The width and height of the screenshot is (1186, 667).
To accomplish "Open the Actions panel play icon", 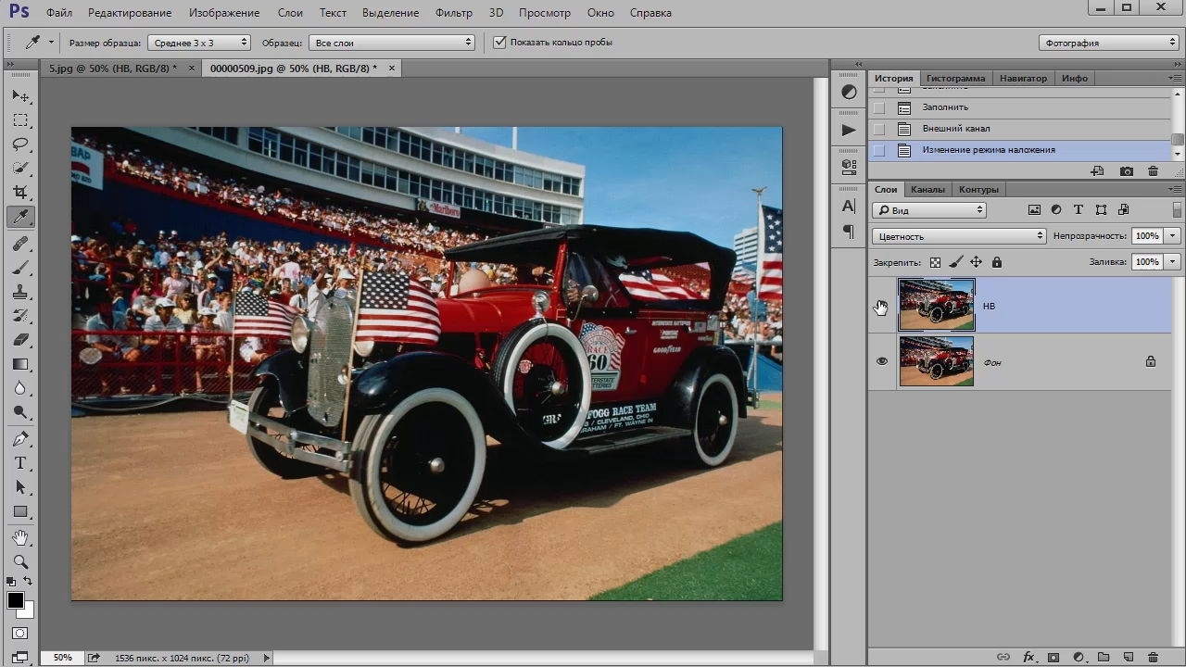I will point(849,130).
